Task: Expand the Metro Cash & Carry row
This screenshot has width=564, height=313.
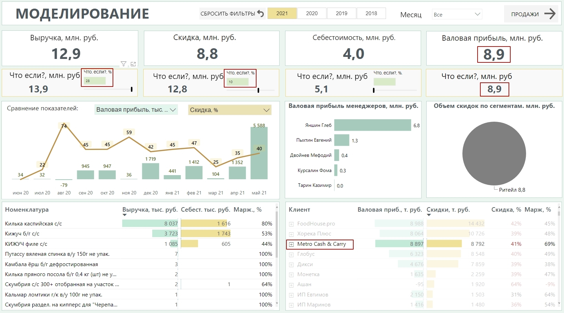Action: 291,244
